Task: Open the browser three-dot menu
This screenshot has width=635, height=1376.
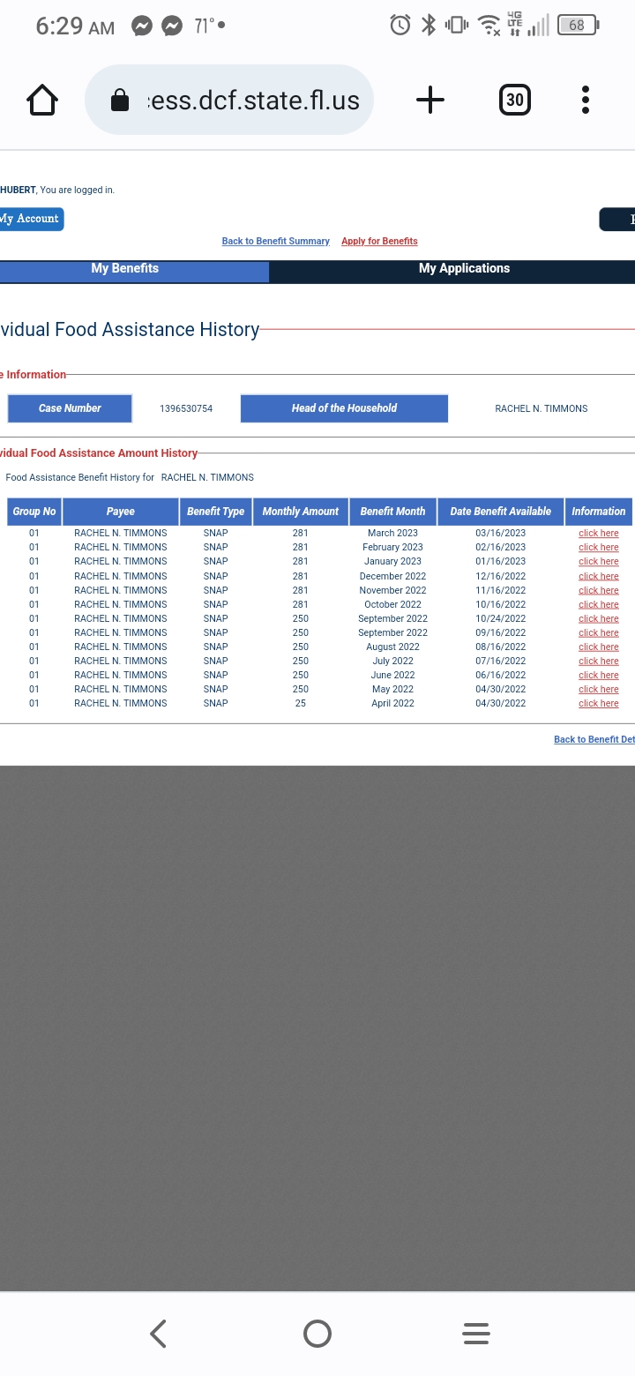Action: coord(586,100)
